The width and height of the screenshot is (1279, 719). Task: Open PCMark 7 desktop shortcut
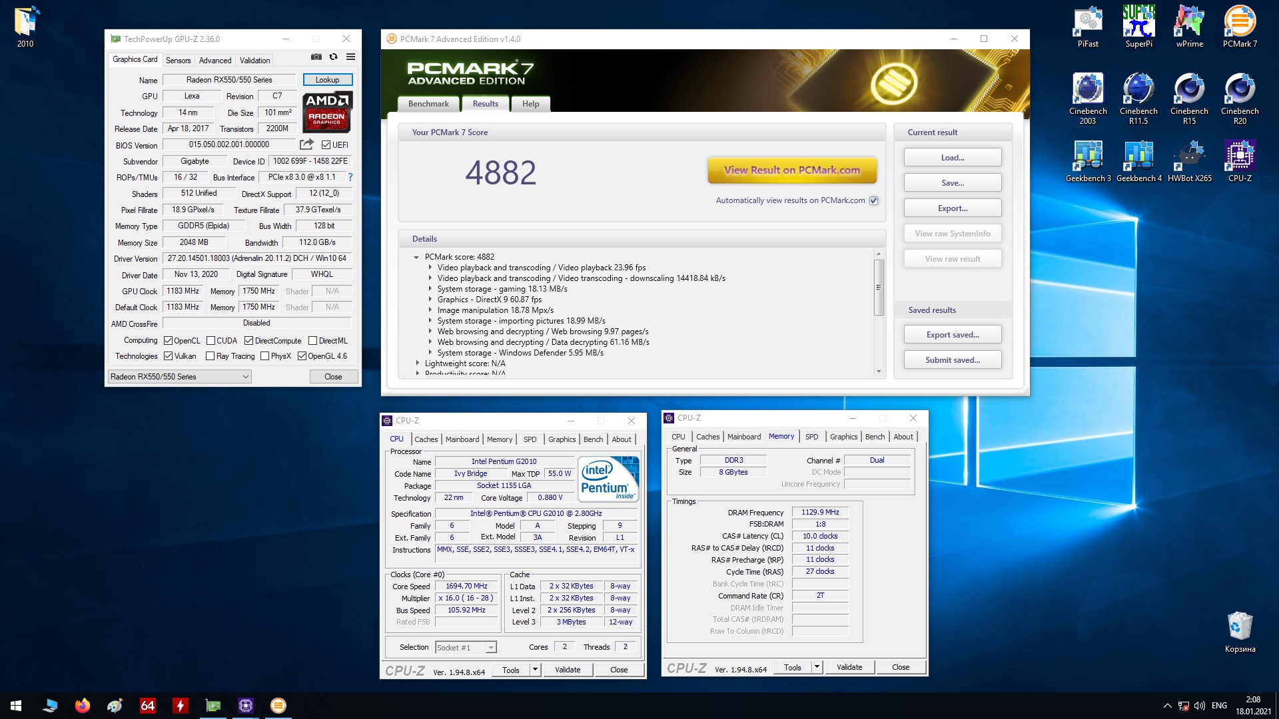tap(1240, 27)
